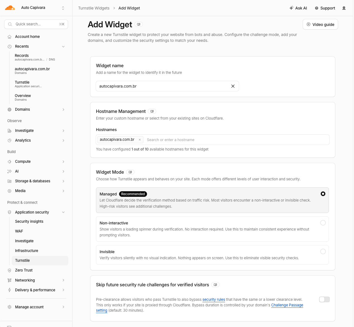Collapse the Recents section chevron
The image size is (354, 327).
[63, 47]
